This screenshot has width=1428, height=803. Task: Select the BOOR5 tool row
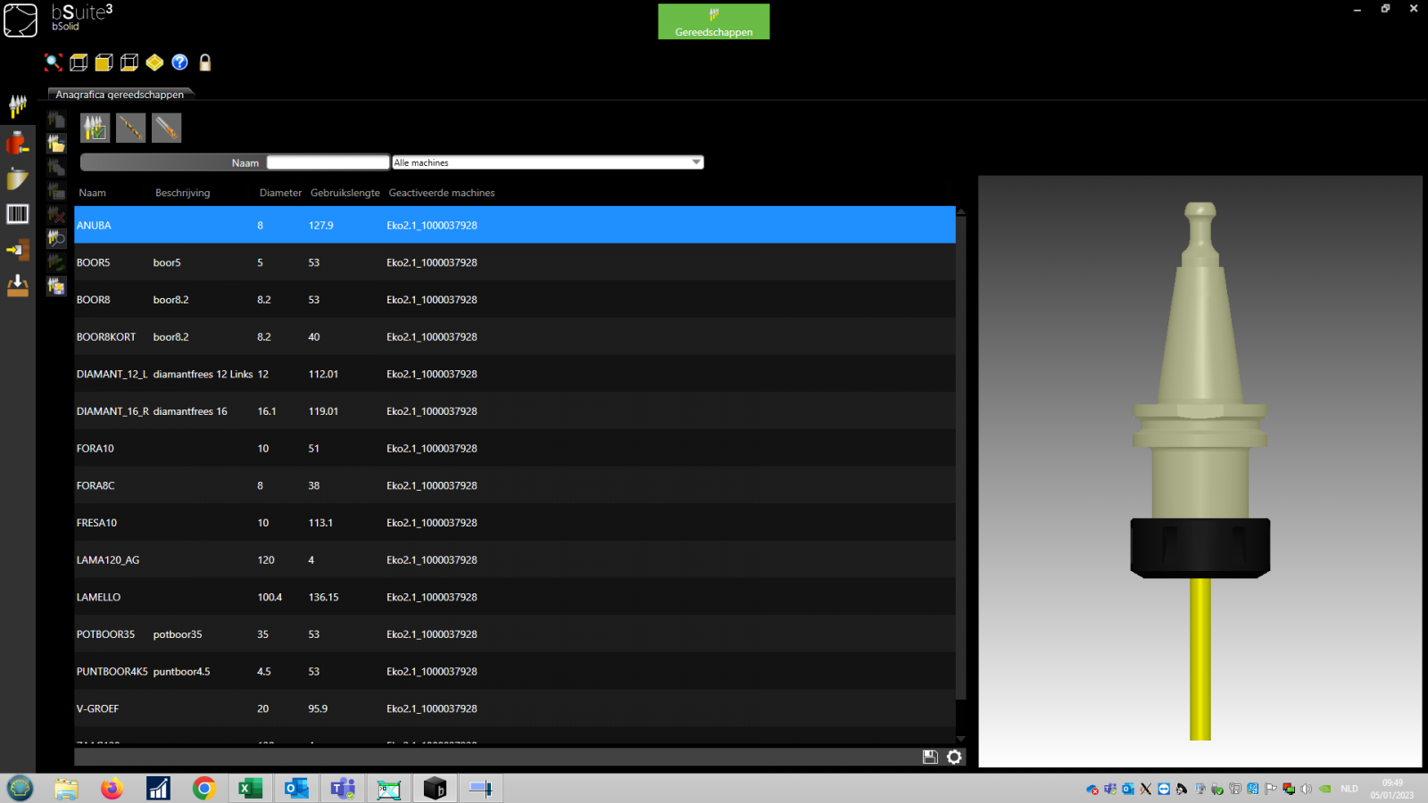point(515,262)
